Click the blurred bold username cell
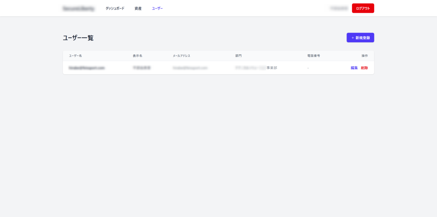 tap(87, 68)
